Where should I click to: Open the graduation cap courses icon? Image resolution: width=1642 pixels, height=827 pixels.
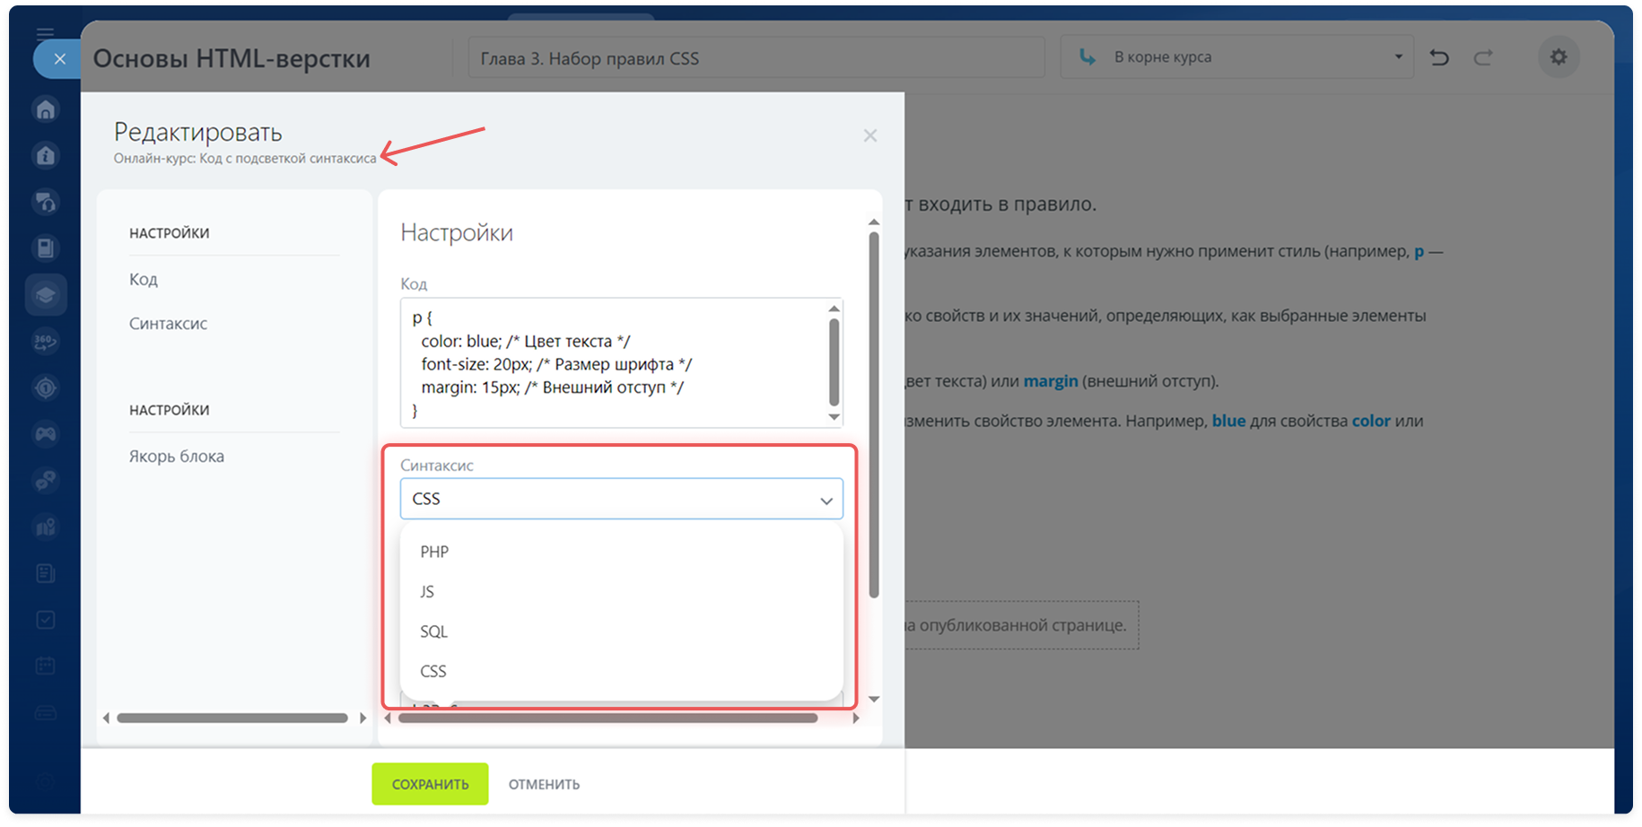46,295
